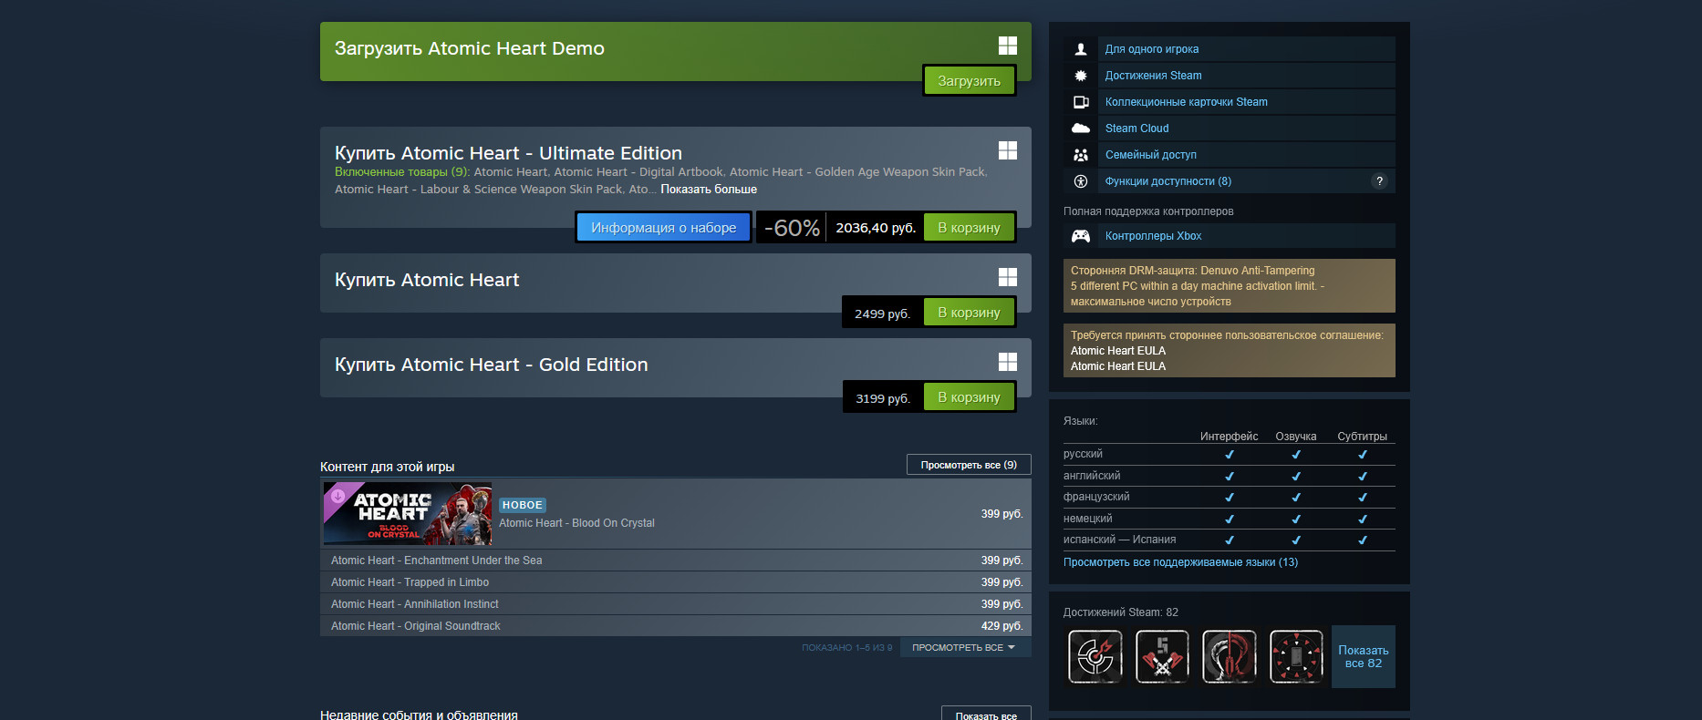Open the first achievement icon with target
Image resolution: width=1702 pixels, height=720 pixels.
pos(1095,656)
